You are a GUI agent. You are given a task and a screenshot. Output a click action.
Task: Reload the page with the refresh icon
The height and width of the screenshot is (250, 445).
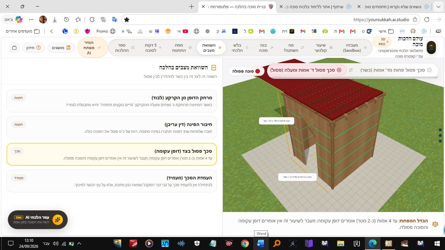[427, 20]
